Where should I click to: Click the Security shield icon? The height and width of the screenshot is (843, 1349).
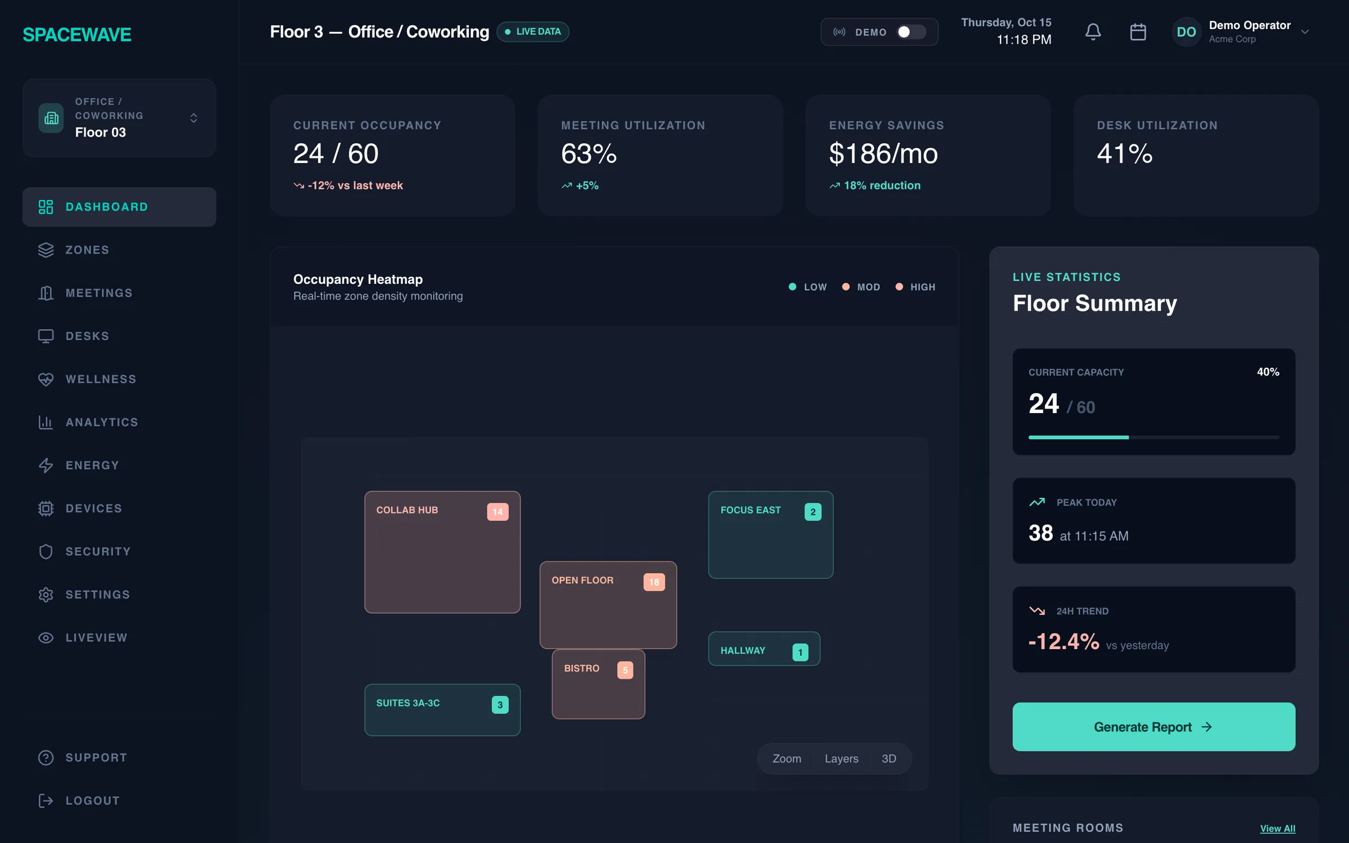pos(46,551)
